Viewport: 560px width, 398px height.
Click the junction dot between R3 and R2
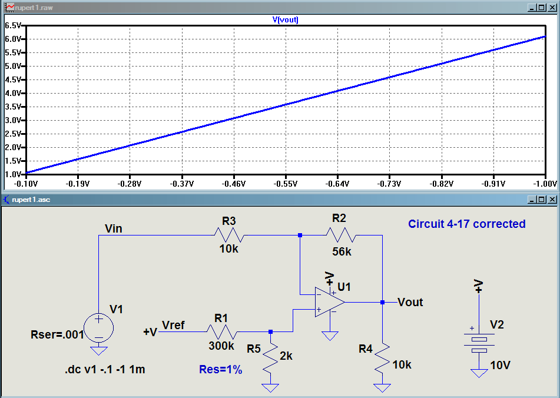300,236
